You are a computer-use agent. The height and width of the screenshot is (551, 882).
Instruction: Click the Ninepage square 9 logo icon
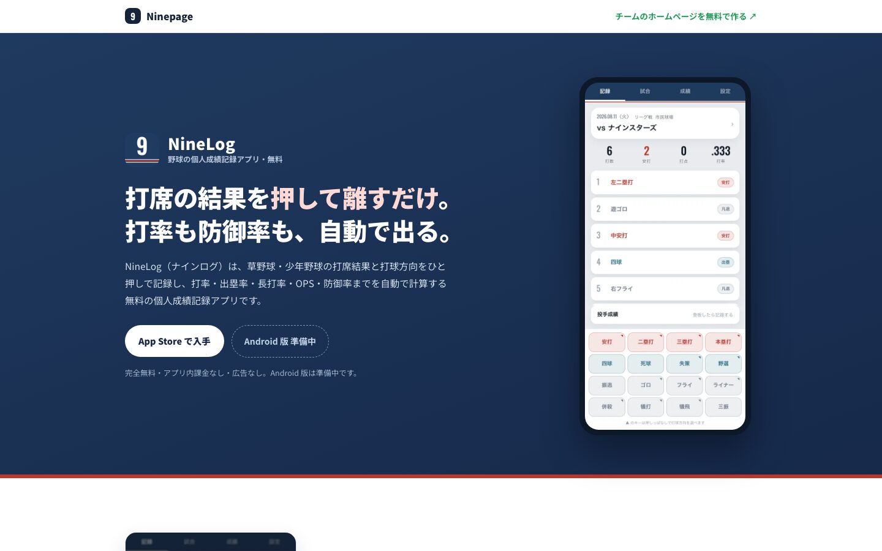(133, 16)
